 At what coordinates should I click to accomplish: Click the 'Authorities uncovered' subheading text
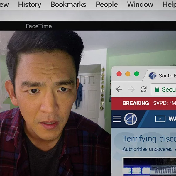148,149
